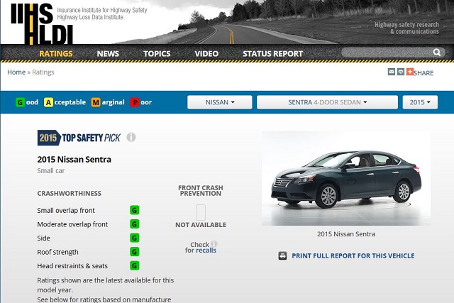Open the Video menu
Viewport: 454px width, 303px height.
206,54
